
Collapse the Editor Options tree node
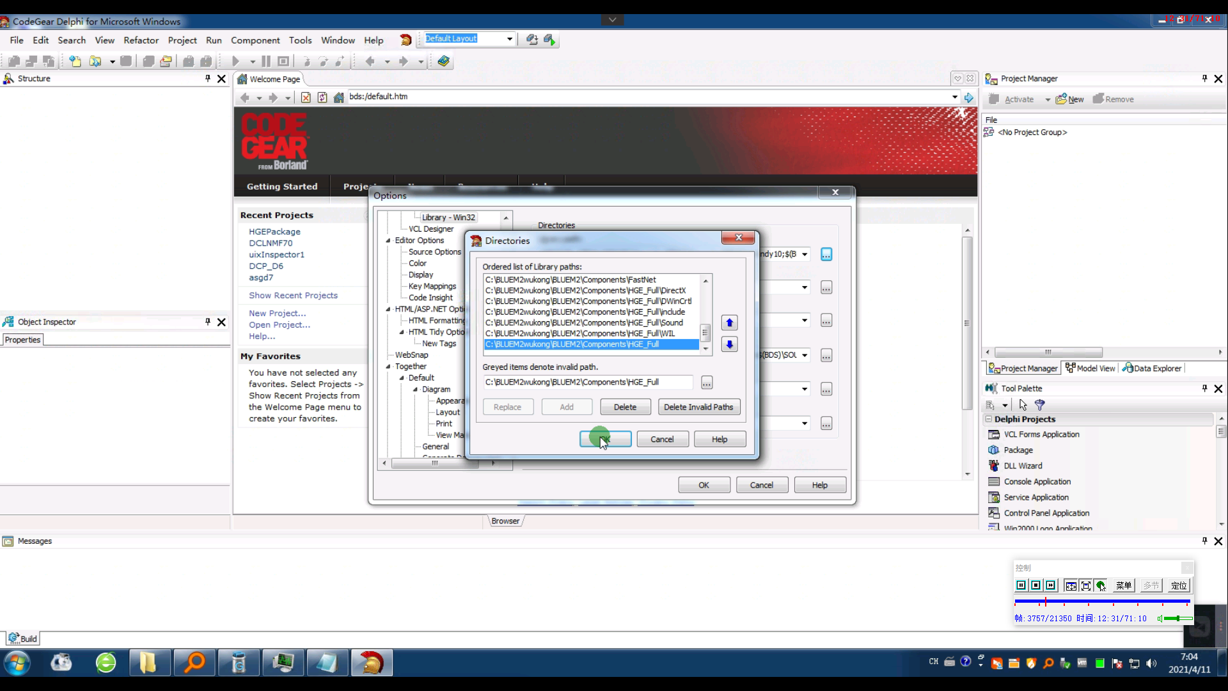[x=388, y=241]
